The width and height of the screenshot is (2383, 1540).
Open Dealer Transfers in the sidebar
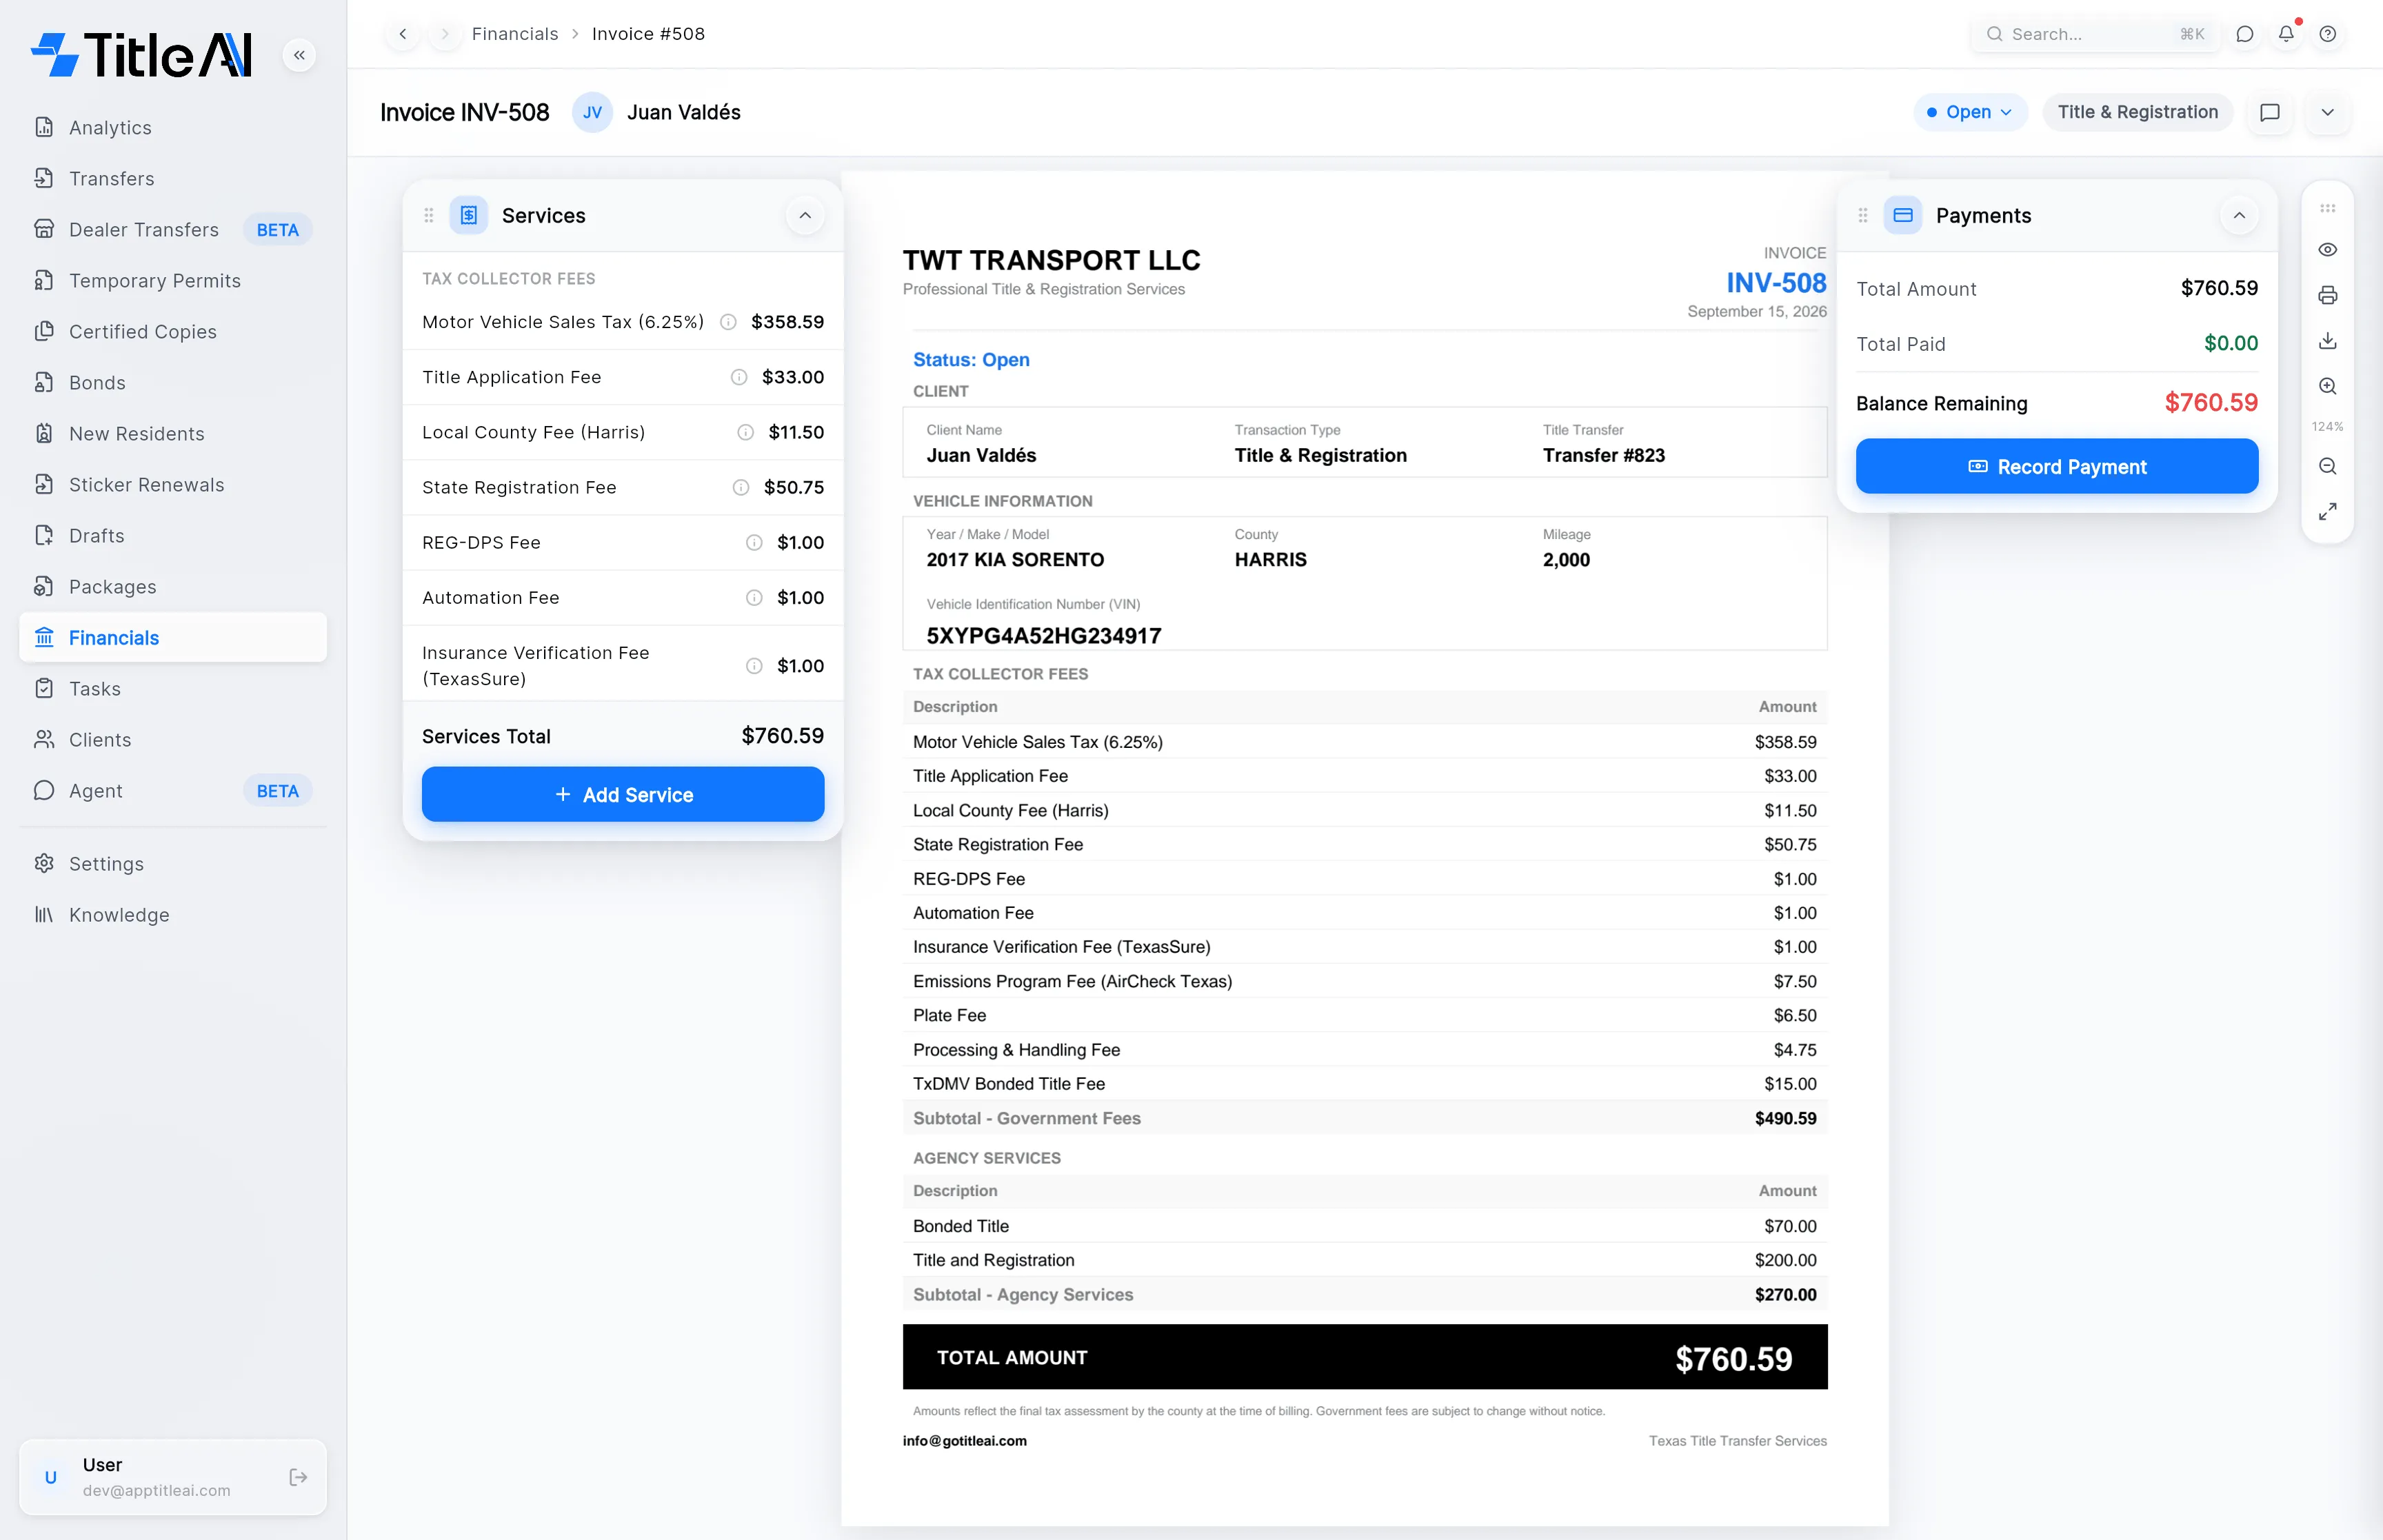173,229
